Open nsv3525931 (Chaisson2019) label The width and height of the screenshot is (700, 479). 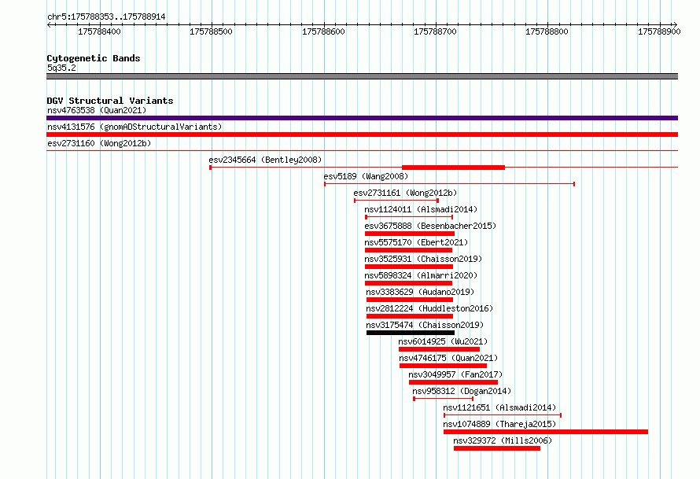423,259
